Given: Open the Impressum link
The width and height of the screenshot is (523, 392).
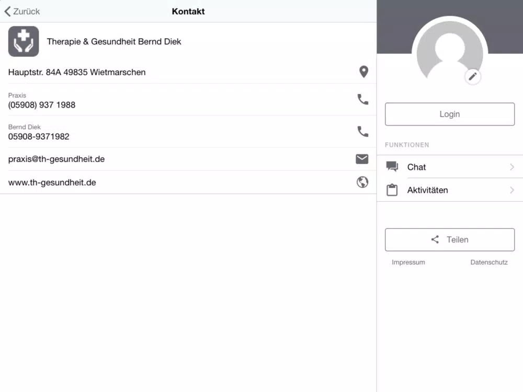Looking at the screenshot, I should [408, 262].
